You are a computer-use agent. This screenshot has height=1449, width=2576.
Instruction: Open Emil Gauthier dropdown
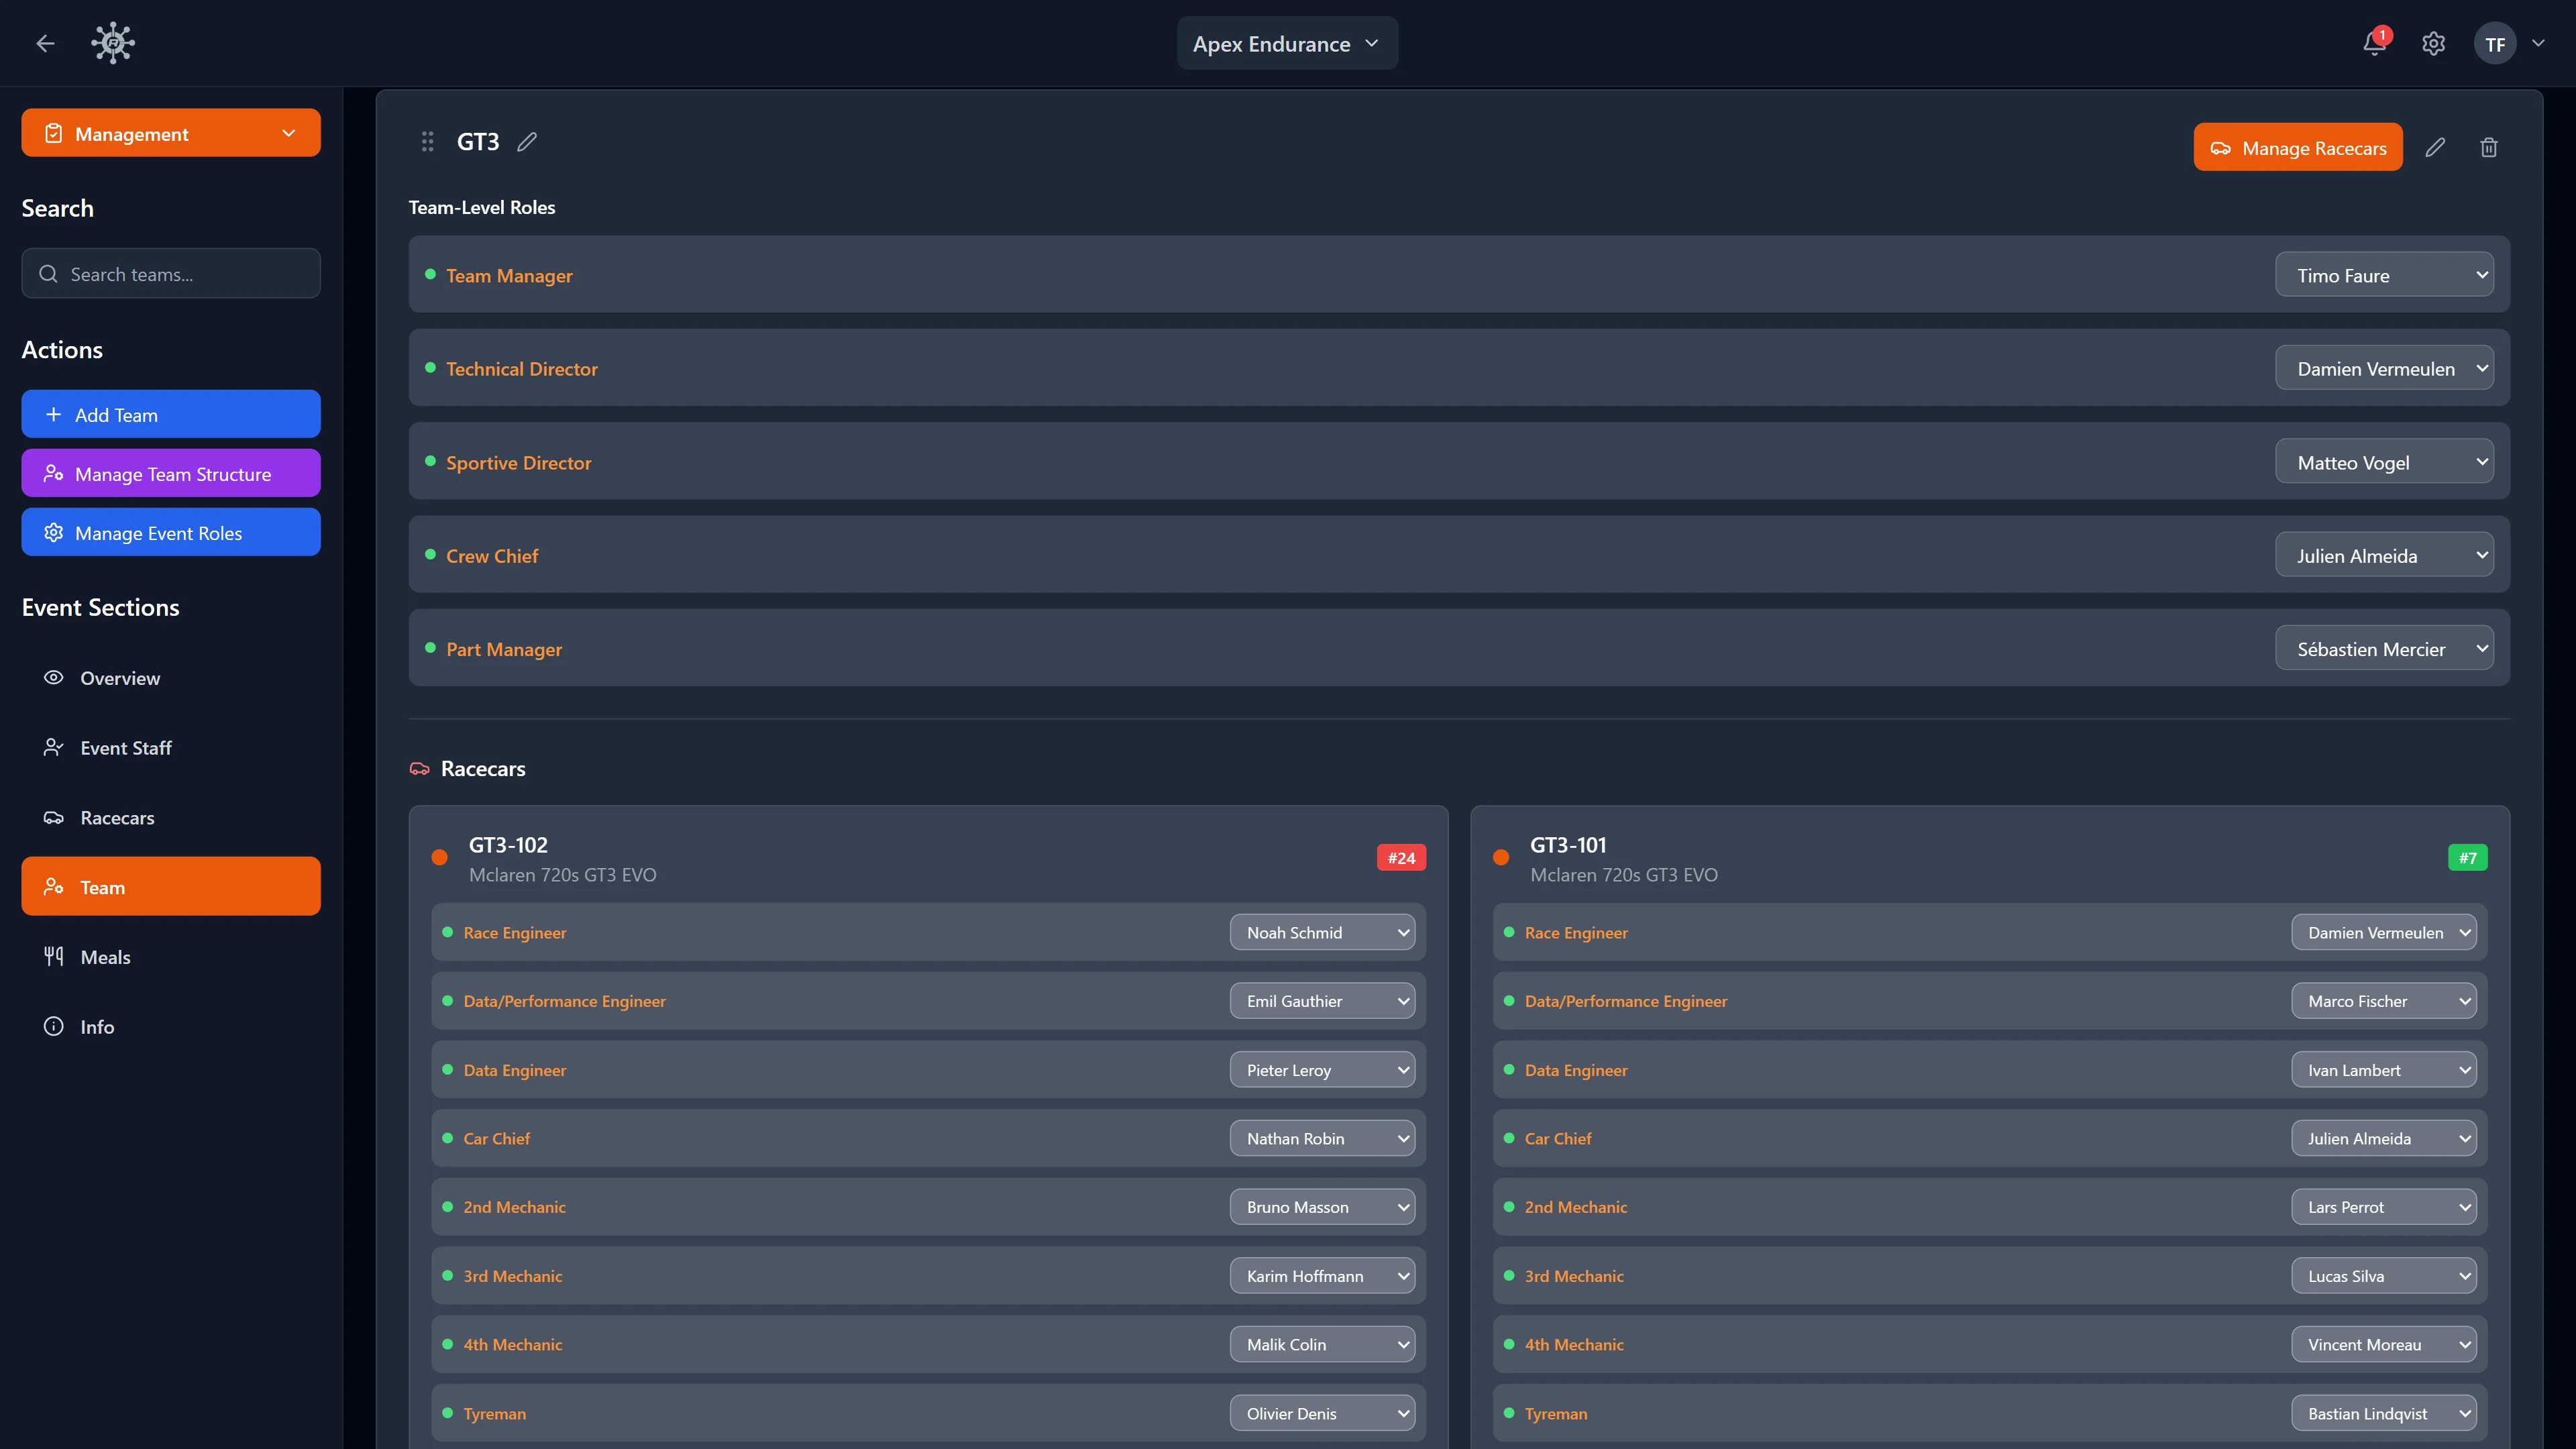tap(1322, 1001)
